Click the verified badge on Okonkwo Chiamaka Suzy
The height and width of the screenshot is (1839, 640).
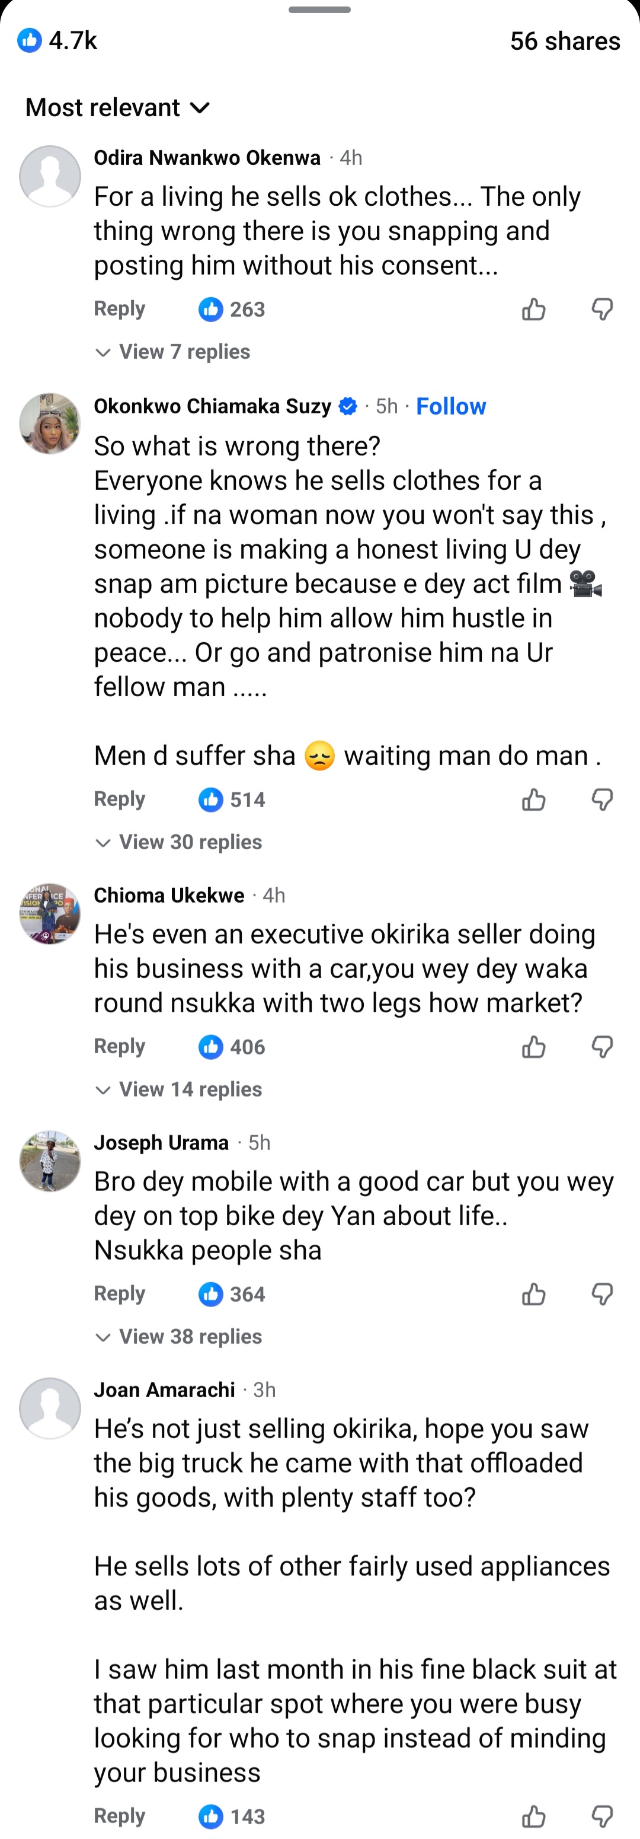pyautogui.click(x=346, y=406)
